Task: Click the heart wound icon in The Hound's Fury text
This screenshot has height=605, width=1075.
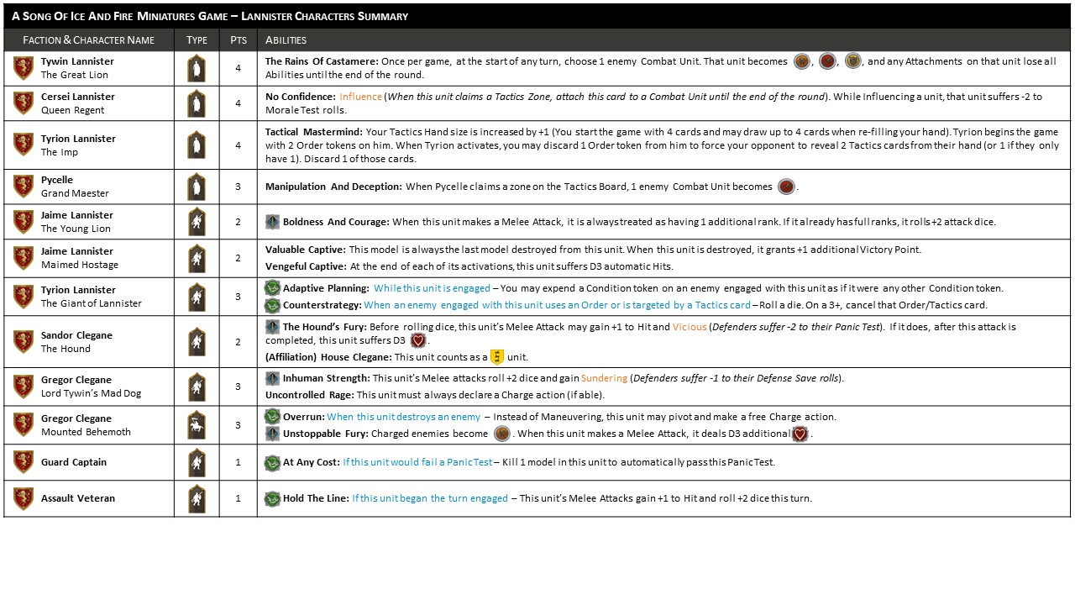Action: pyautogui.click(x=418, y=340)
